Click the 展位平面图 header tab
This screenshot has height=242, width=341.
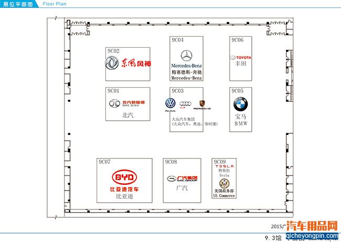coord(18,4)
